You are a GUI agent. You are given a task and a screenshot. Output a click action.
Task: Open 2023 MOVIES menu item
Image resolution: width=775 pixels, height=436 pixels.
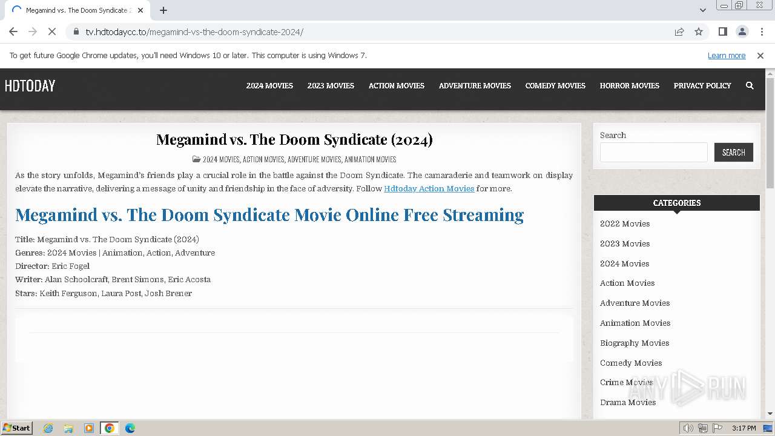[x=331, y=86]
